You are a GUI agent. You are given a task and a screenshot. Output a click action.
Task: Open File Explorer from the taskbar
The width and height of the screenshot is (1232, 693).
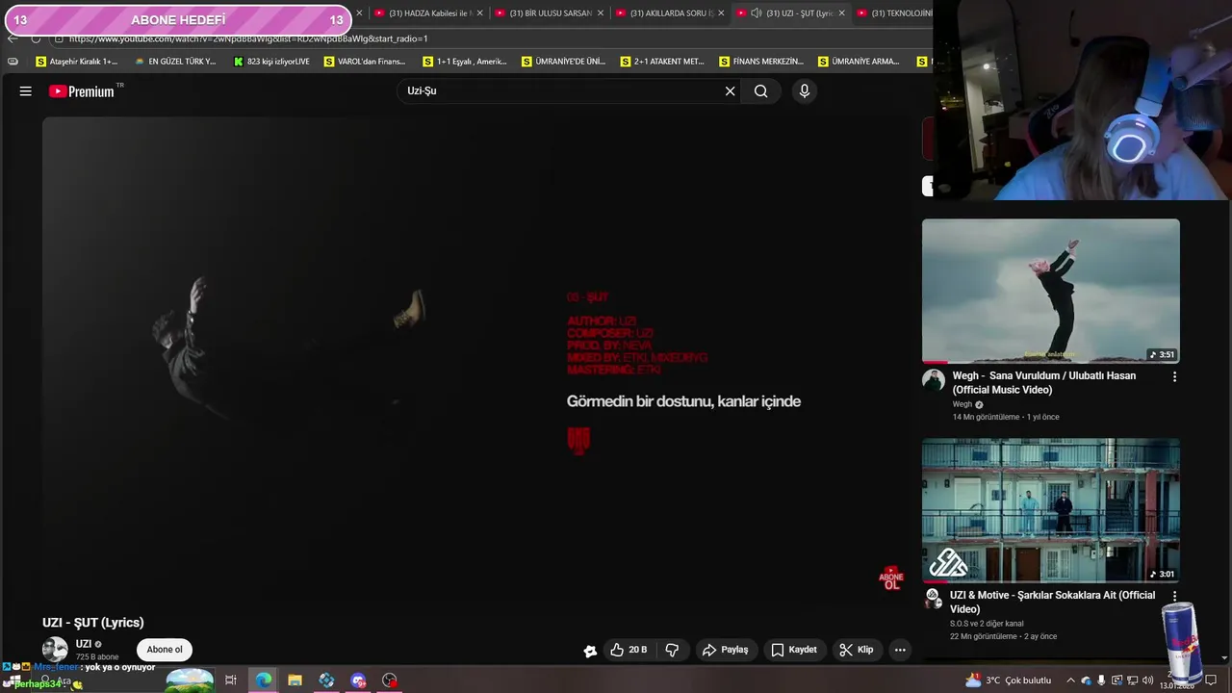click(295, 680)
